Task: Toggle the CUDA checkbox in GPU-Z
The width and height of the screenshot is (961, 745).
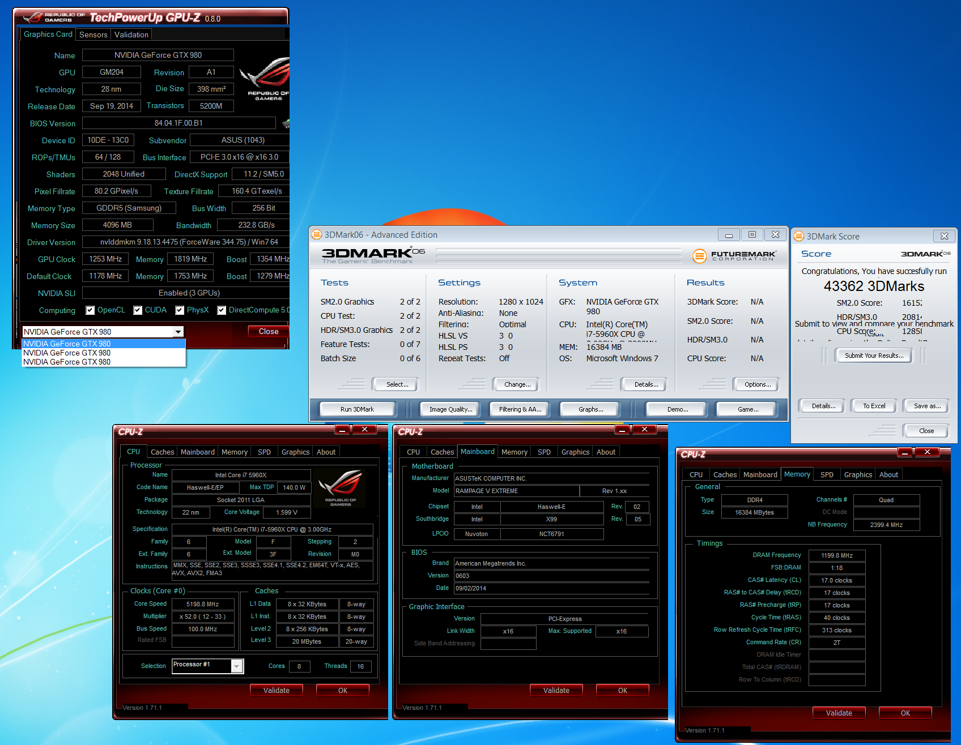Action: coord(138,310)
